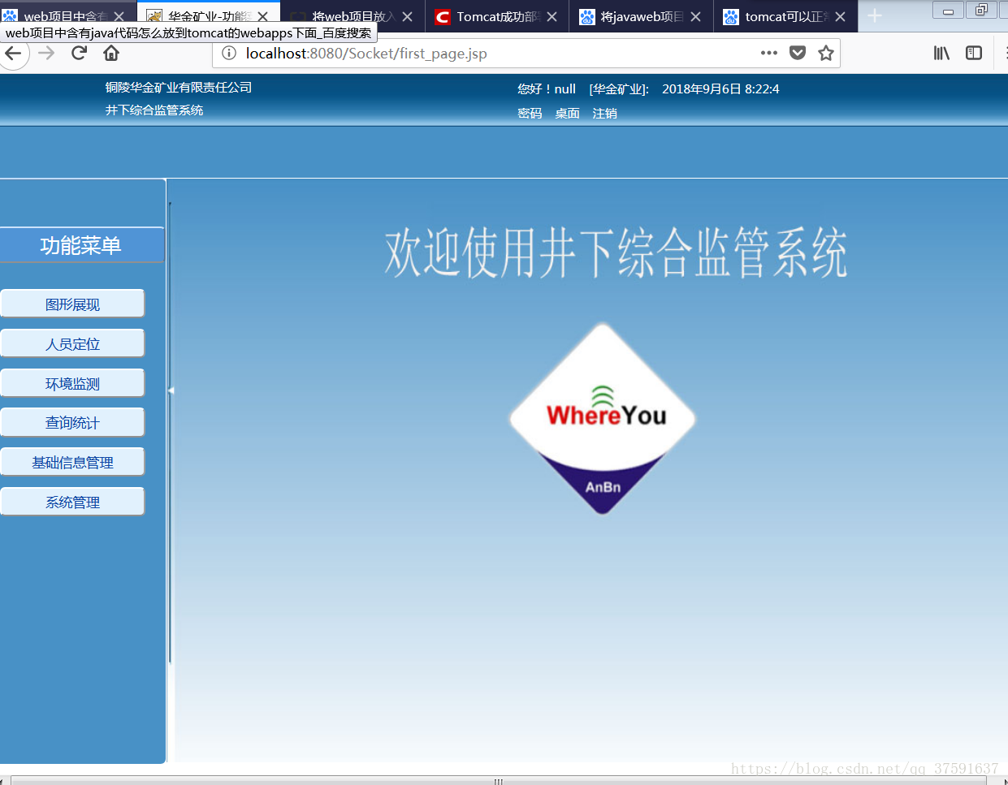Open the browser home page icon

[x=111, y=54]
